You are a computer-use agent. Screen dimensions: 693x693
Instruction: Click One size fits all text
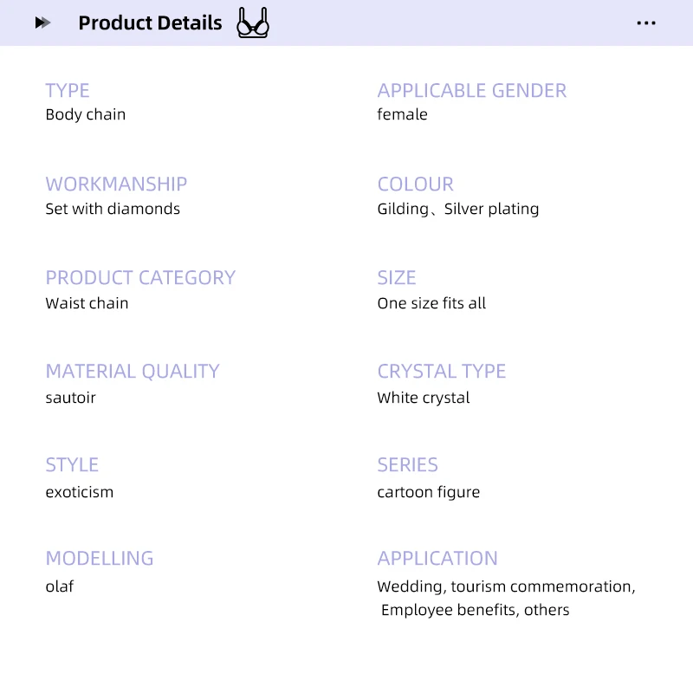tap(431, 303)
